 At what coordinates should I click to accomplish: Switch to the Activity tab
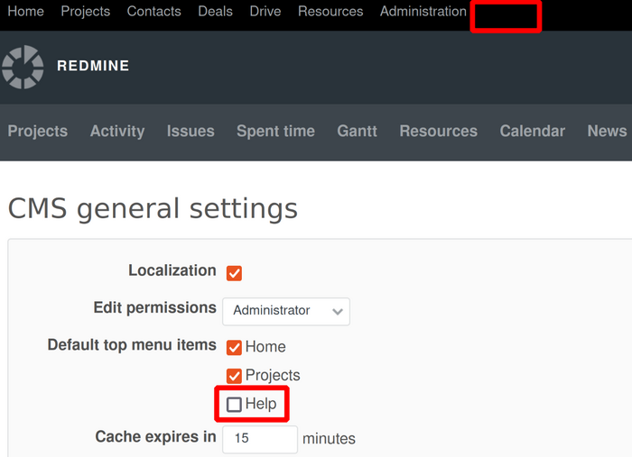(117, 132)
